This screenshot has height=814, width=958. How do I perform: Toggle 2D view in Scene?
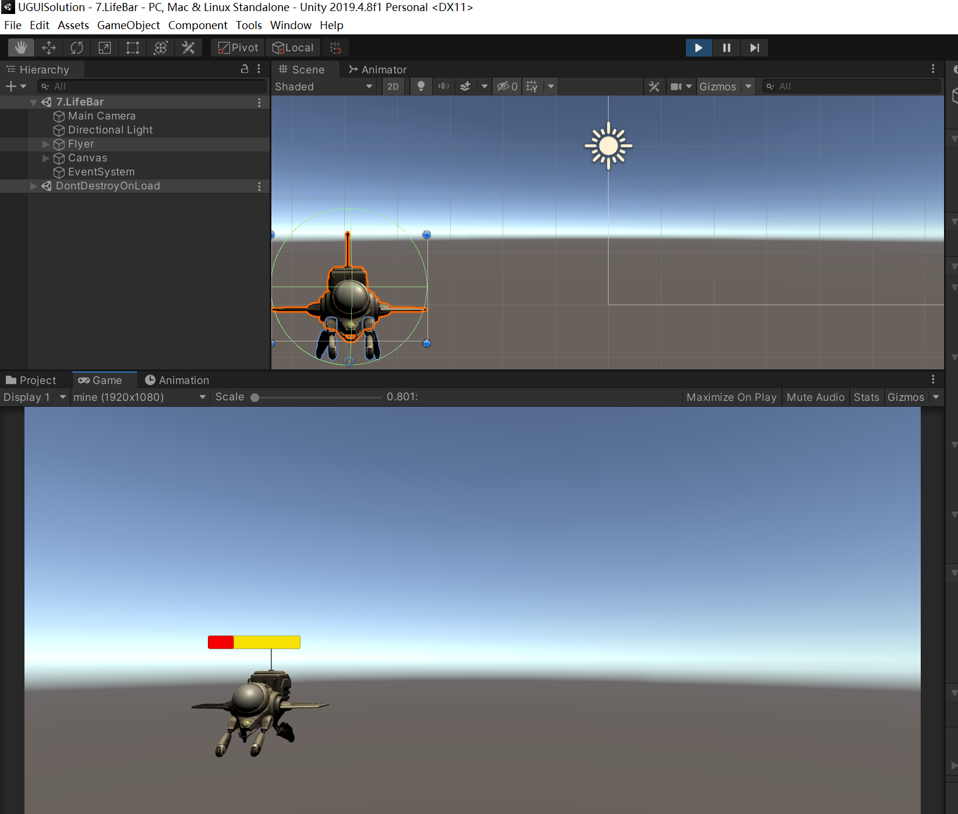pyautogui.click(x=393, y=87)
